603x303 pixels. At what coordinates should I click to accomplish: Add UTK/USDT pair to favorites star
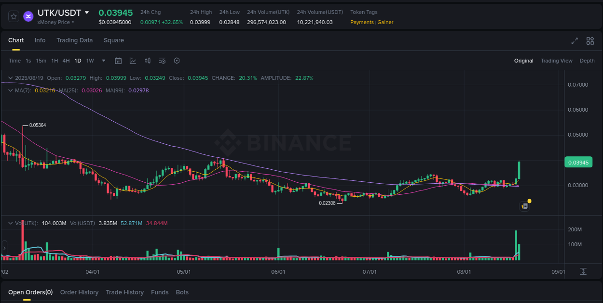tap(14, 16)
